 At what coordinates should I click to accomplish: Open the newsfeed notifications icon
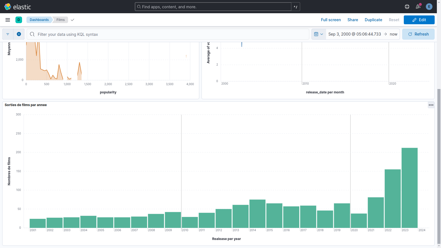[418, 7]
